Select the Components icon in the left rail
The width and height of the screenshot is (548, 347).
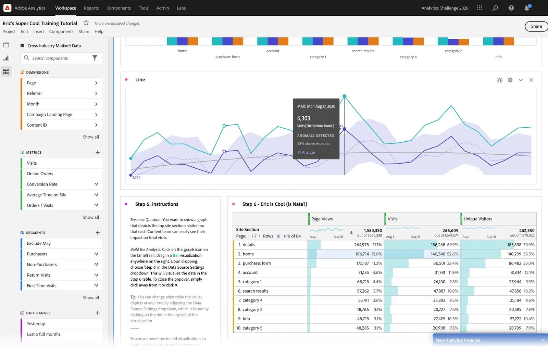(x=6, y=71)
